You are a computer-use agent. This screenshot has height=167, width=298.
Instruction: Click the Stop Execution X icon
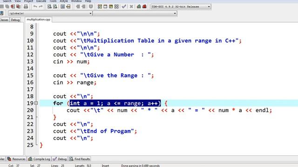pyautogui.click(x=131, y=6)
